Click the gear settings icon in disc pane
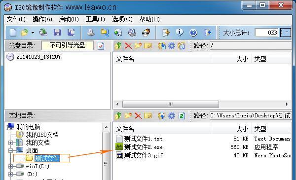This screenshot has height=180, width=296. (171, 46)
